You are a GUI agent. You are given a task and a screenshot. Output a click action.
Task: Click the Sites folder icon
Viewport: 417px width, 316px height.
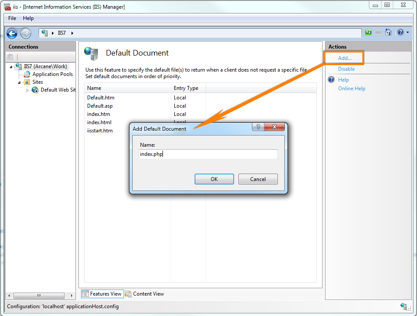[x=27, y=82]
